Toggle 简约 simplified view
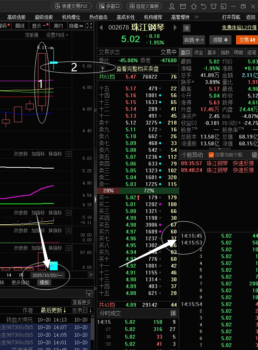Screen dimensions: 258x350 (58, 26)
